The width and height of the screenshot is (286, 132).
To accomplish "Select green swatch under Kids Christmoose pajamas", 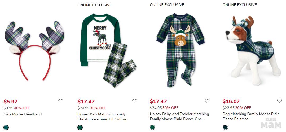I will click(x=80, y=128).
